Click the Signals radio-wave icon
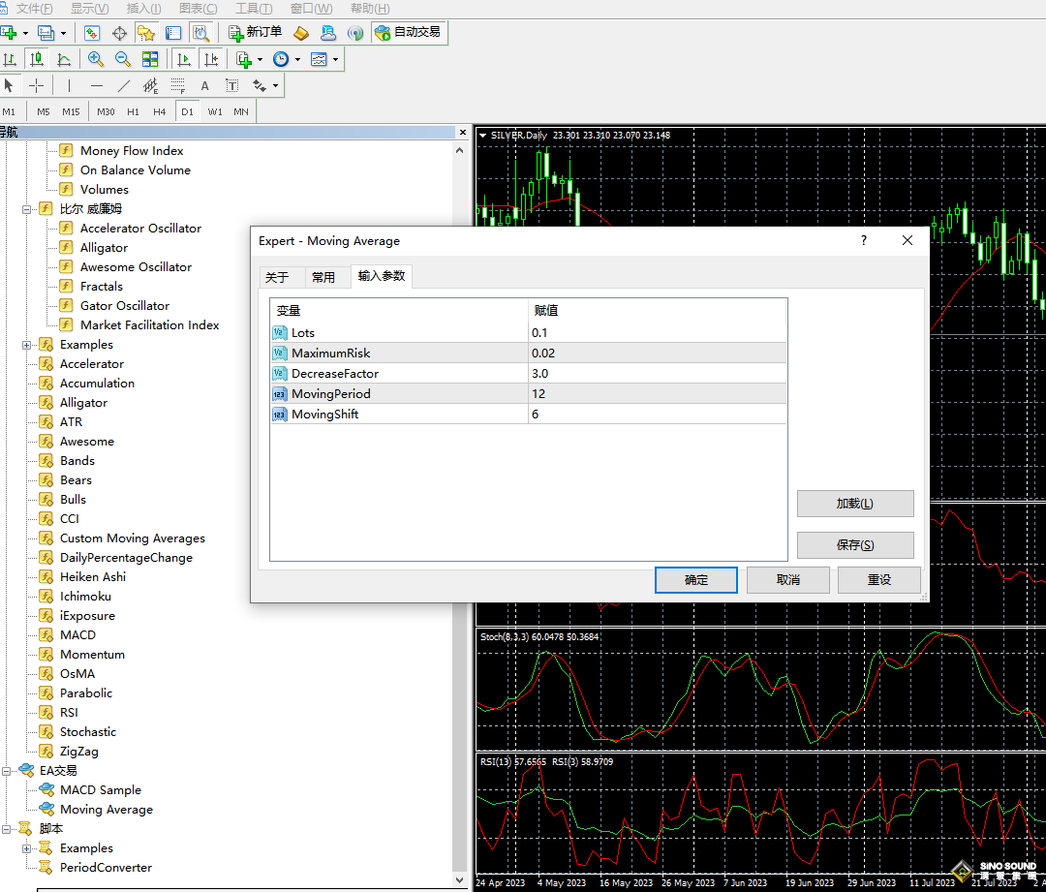The height and width of the screenshot is (892, 1046). (x=355, y=33)
